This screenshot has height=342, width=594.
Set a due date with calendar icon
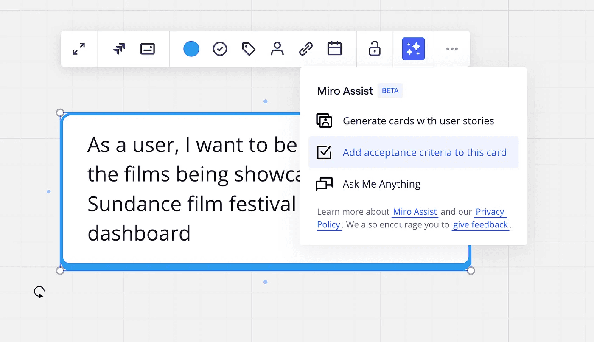[335, 49]
